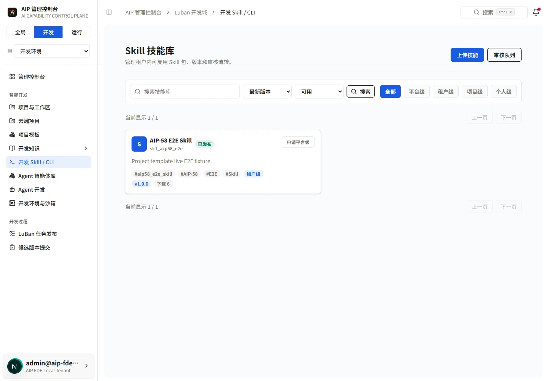Click the user avatar N icon

pyautogui.click(x=15, y=367)
